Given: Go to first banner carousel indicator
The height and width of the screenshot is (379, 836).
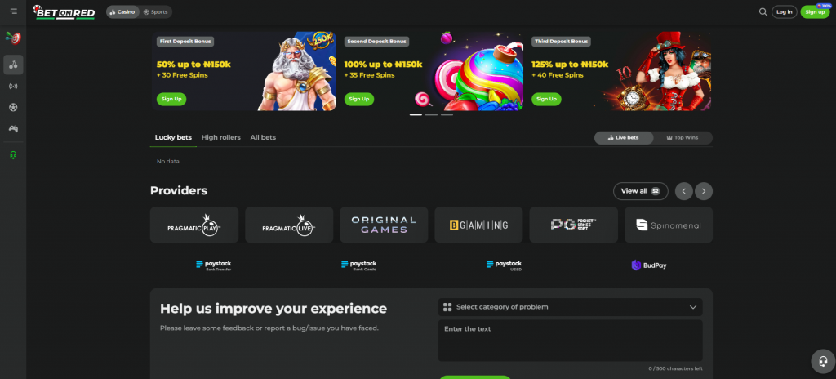Looking at the screenshot, I should (x=416, y=114).
